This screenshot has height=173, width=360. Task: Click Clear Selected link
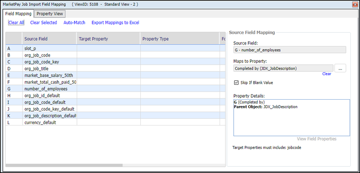[x=43, y=23]
